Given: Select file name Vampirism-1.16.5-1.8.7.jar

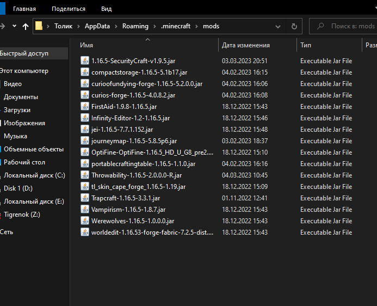Looking at the screenshot, I should [x=128, y=209].
